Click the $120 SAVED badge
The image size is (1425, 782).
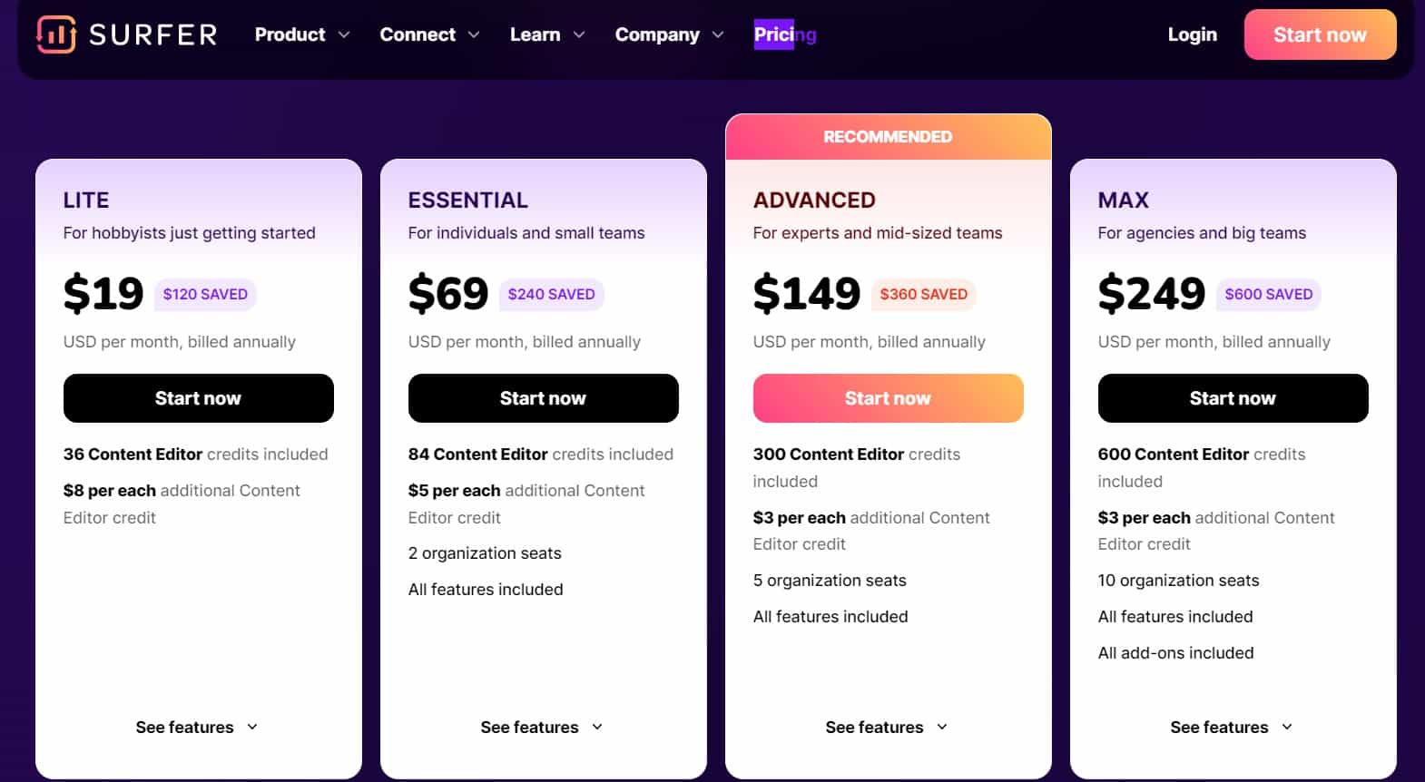205,294
